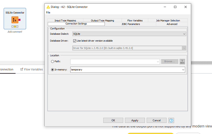212x134 pixels.
Task: Open the File menu
Action: click(x=48, y=12)
